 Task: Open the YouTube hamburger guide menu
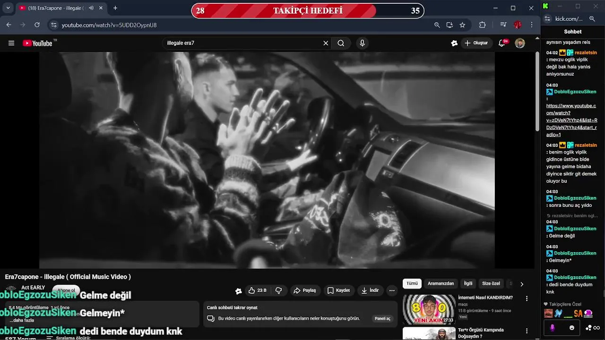[x=11, y=43]
